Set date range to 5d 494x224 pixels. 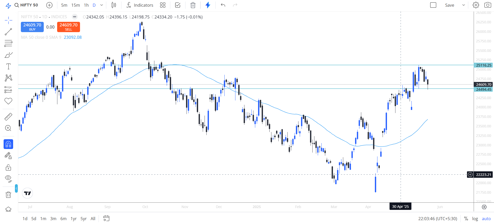34,219
